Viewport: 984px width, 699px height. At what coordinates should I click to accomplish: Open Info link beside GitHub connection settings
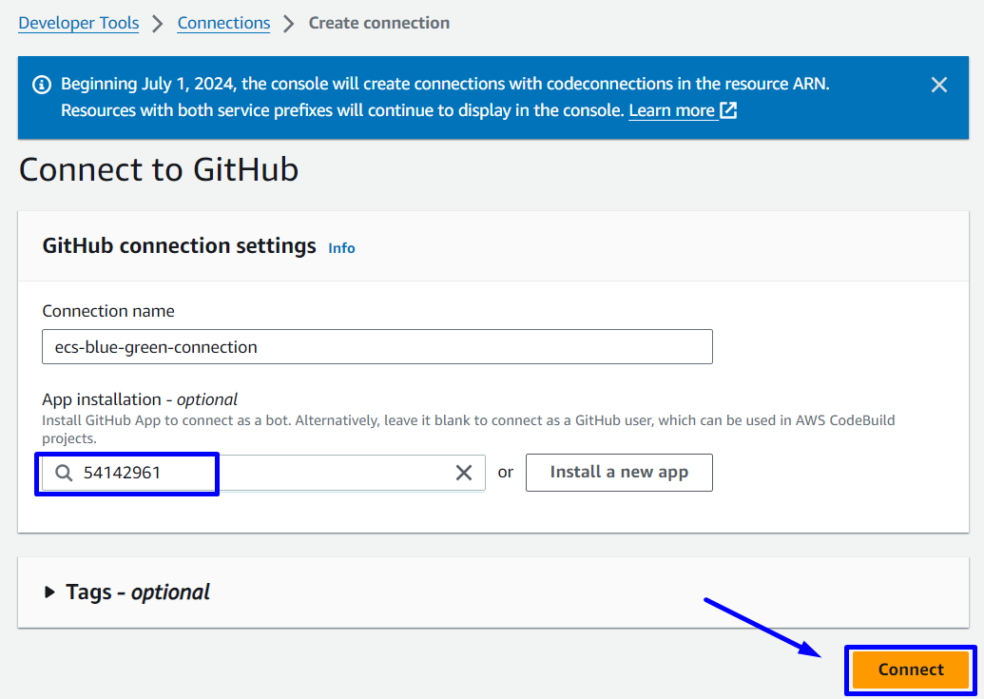(341, 248)
